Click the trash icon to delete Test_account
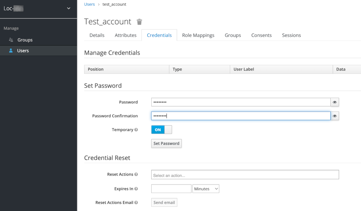 [x=139, y=22]
